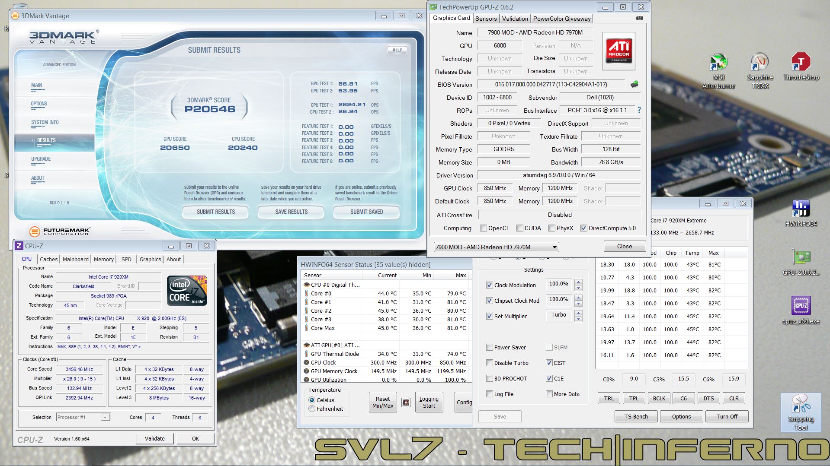Click HELP button in 3DMark
Image resolution: width=830 pixels, height=466 pixels.
click(x=397, y=50)
